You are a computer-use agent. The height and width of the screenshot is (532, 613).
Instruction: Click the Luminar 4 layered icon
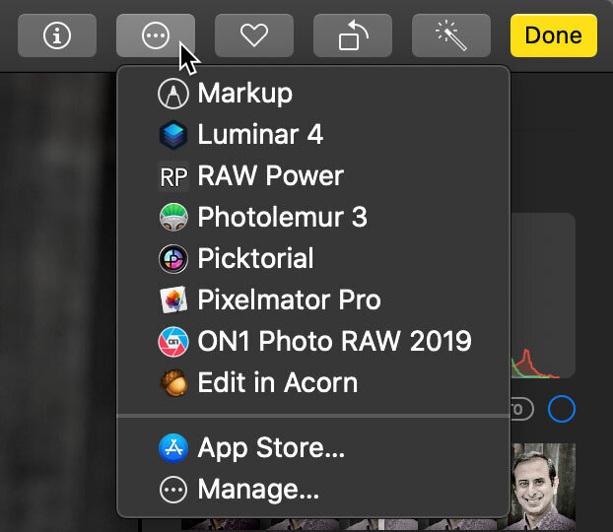tap(173, 135)
